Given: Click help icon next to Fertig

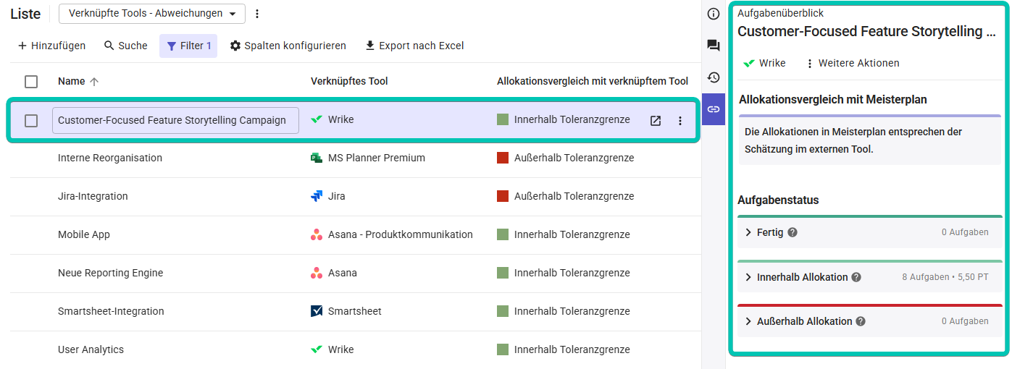Looking at the screenshot, I should pos(793,232).
